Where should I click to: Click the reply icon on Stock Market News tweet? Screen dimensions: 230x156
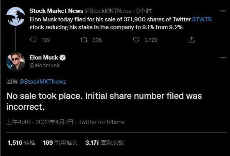click(x=33, y=40)
